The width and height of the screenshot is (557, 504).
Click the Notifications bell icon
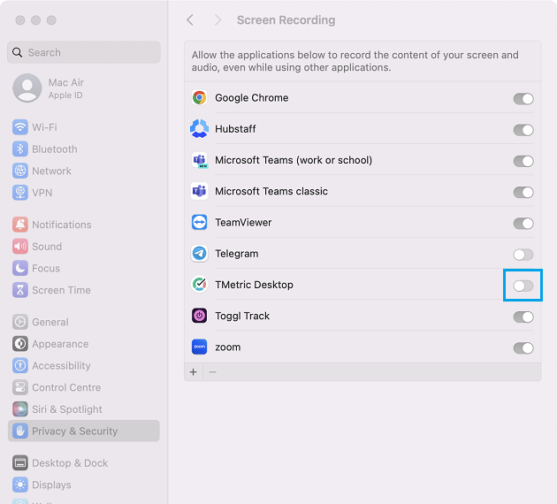[20, 225]
